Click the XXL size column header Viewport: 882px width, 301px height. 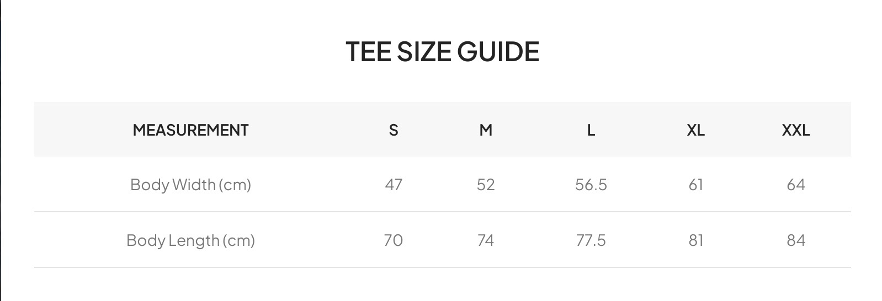click(796, 130)
